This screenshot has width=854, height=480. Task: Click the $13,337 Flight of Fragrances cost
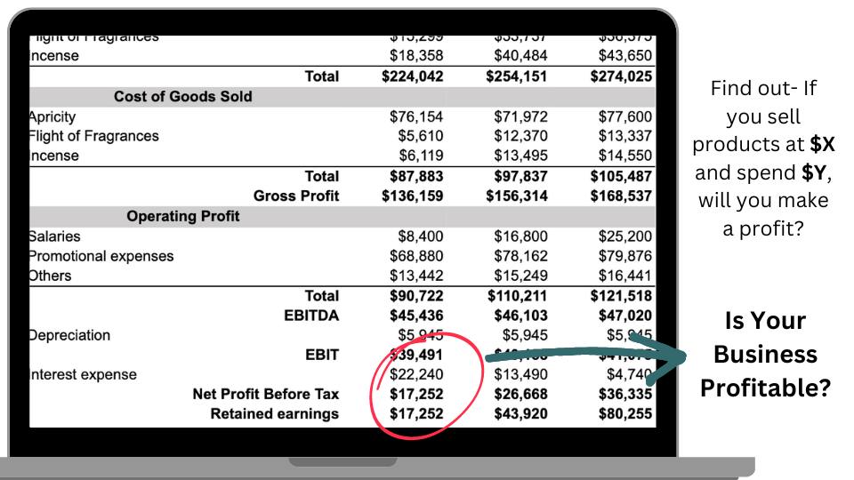(625, 136)
